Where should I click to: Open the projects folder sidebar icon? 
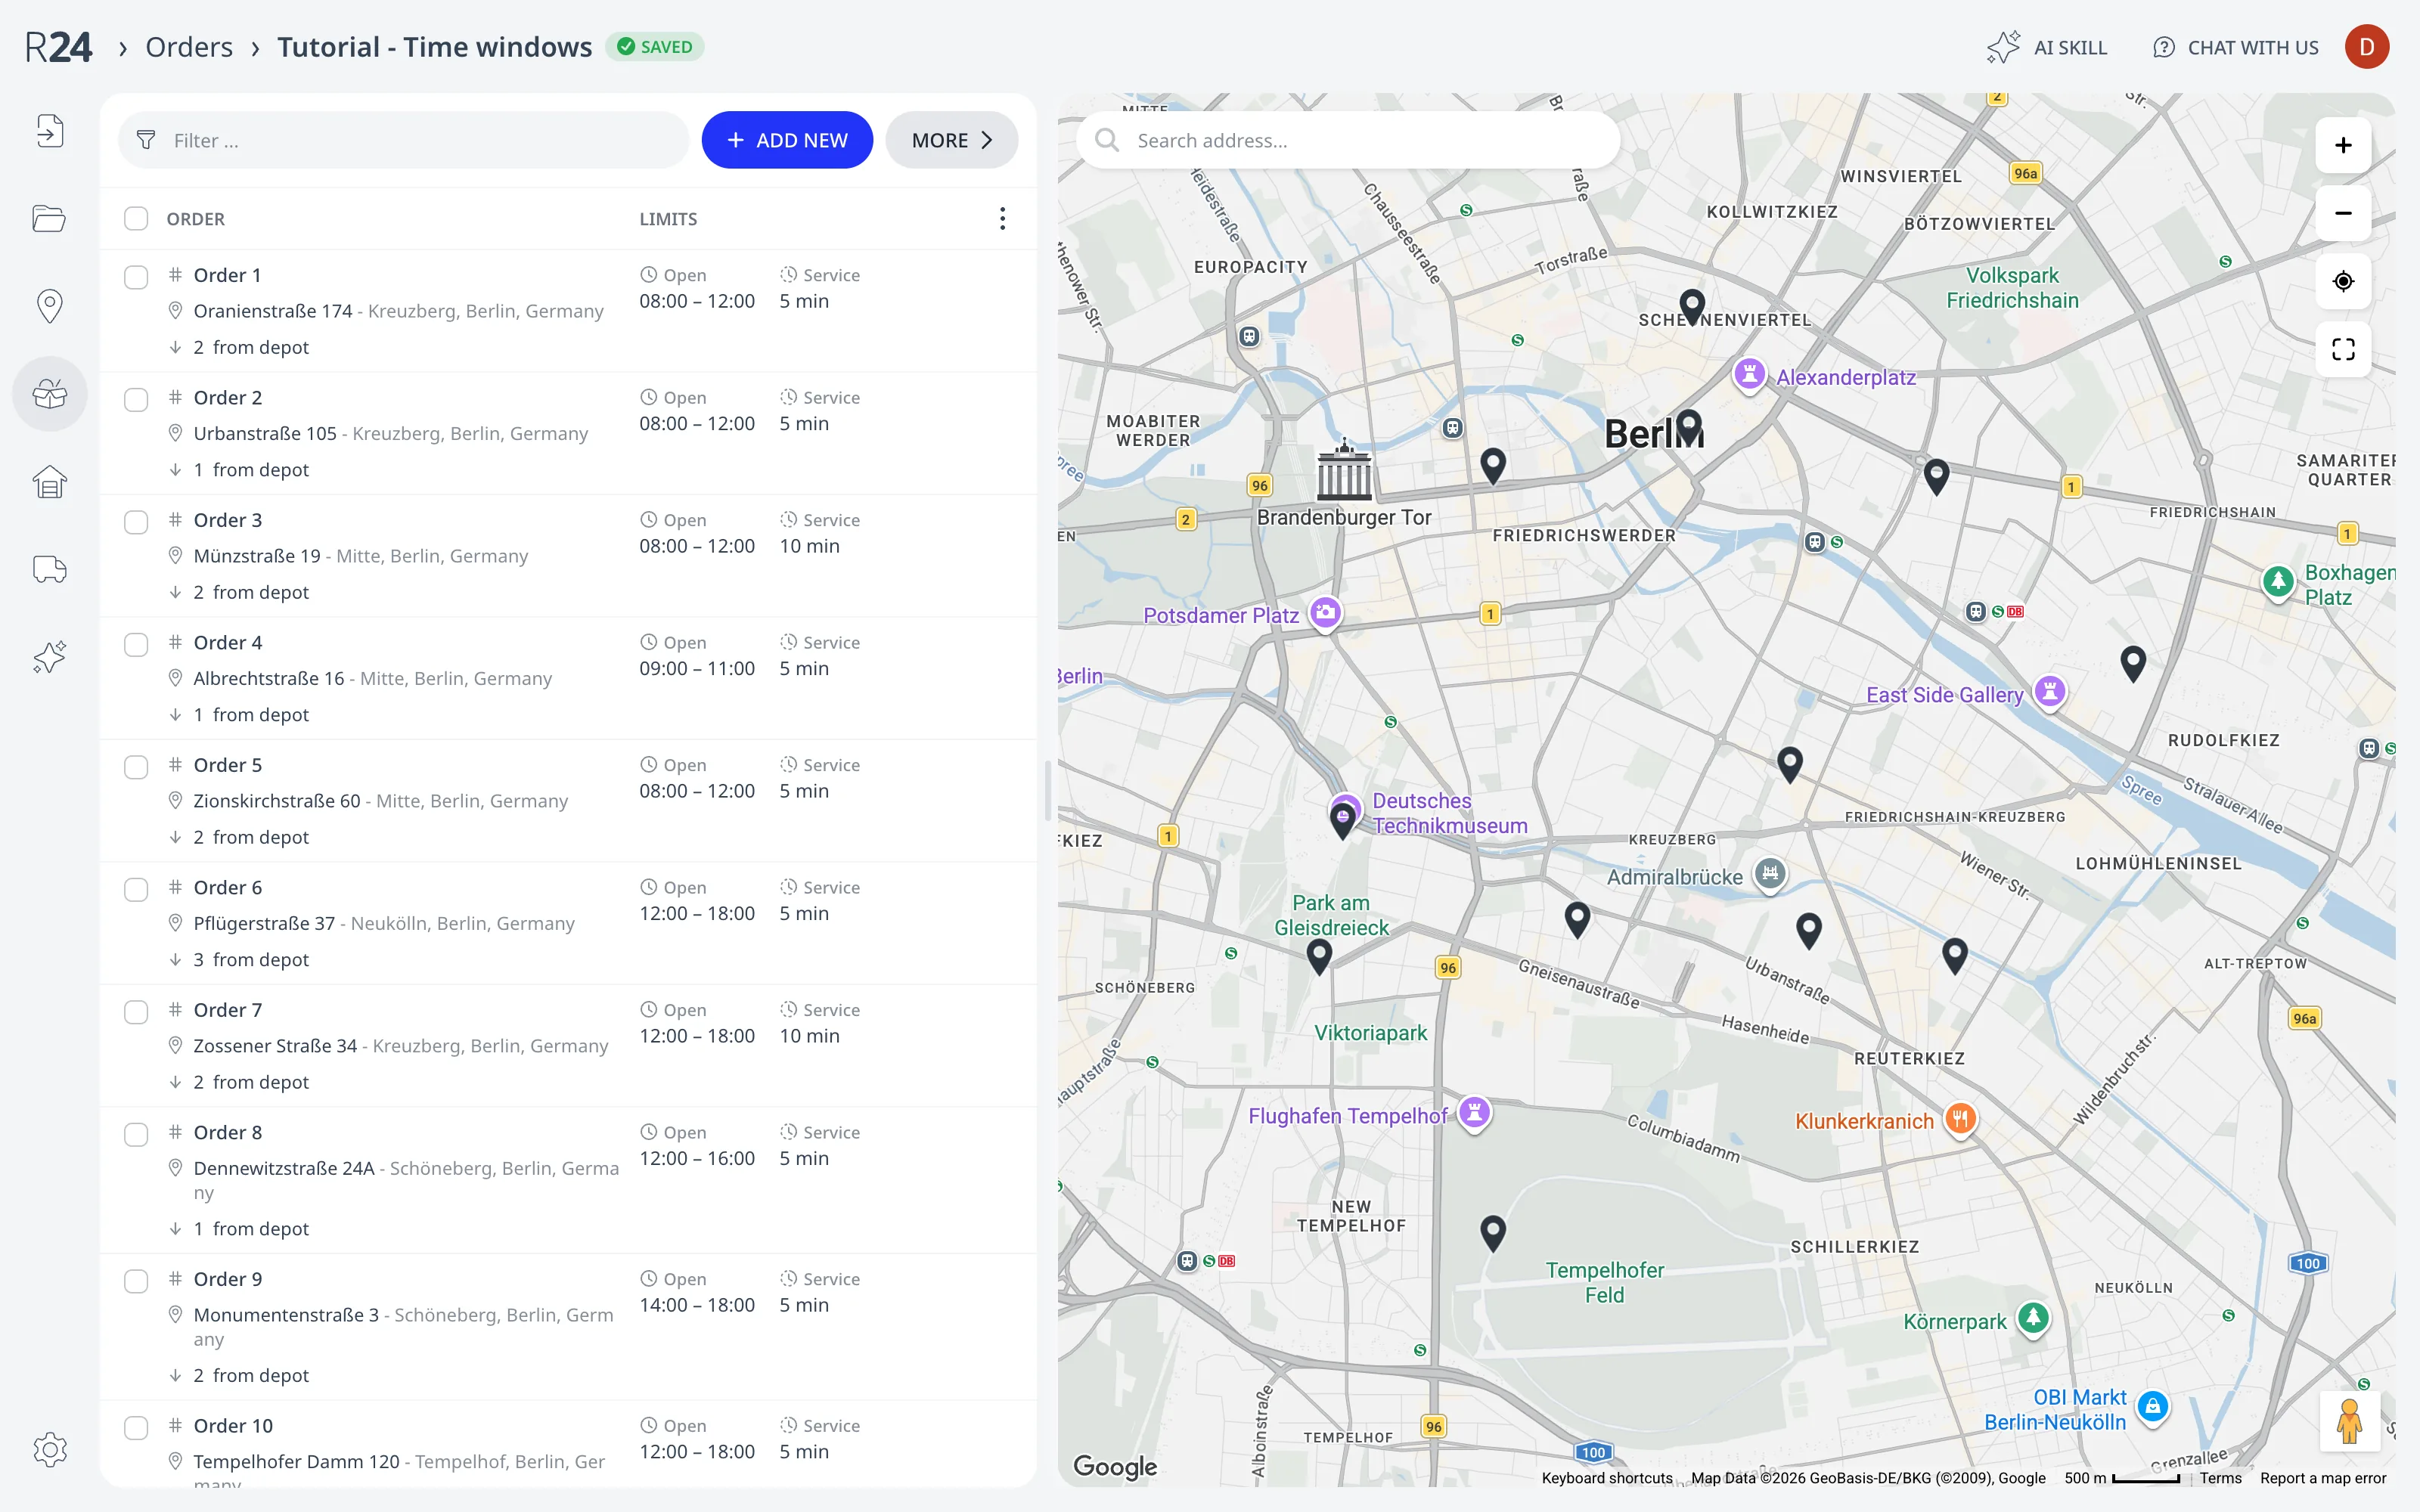pyautogui.click(x=49, y=218)
